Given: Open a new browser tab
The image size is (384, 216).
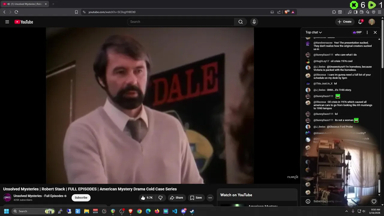Looking at the screenshot, I should (x=53, y=4).
